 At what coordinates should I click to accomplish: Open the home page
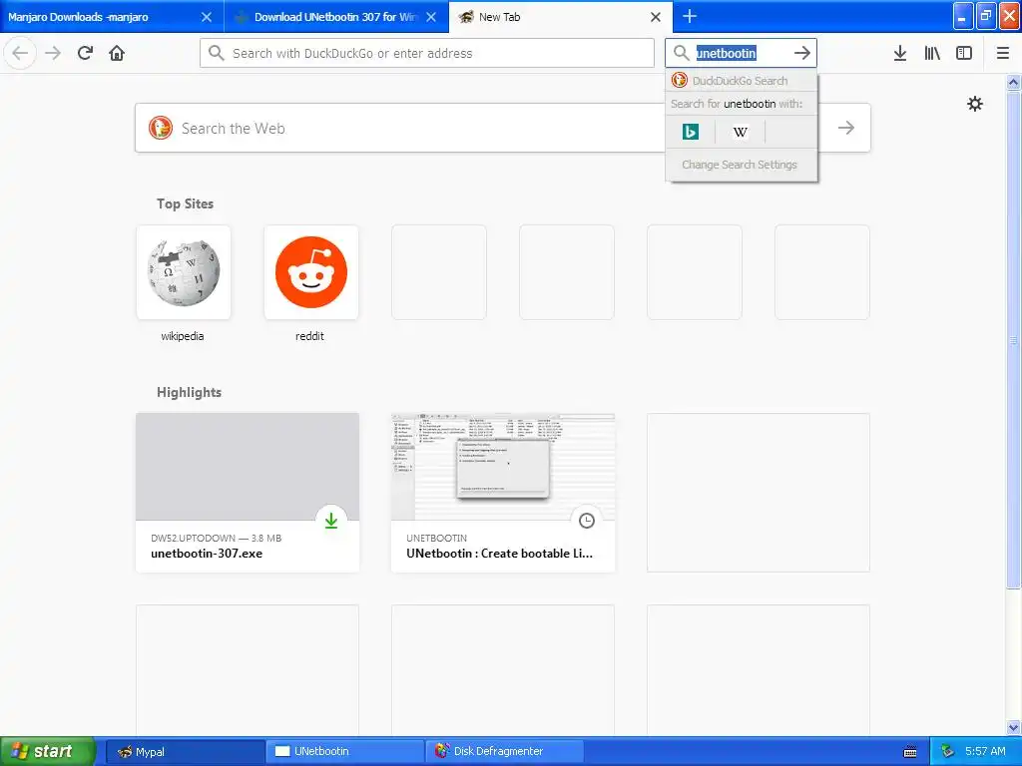(x=117, y=53)
